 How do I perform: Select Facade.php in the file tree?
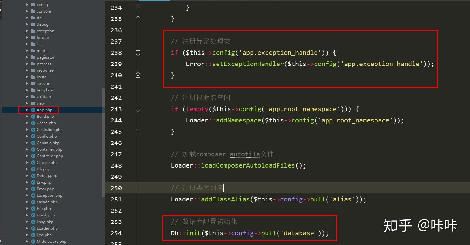(47, 202)
